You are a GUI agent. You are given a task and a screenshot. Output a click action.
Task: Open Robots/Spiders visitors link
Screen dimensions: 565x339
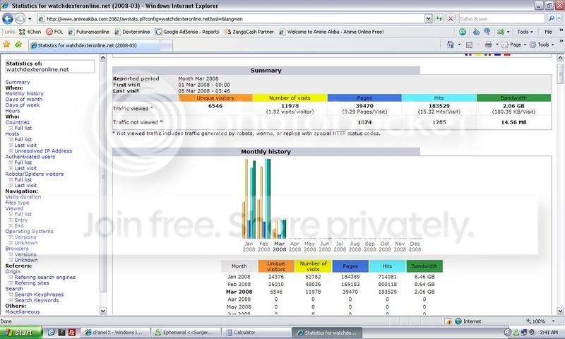pos(35,174)
